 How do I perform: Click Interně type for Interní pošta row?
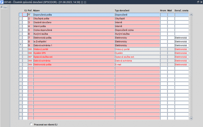137,26
